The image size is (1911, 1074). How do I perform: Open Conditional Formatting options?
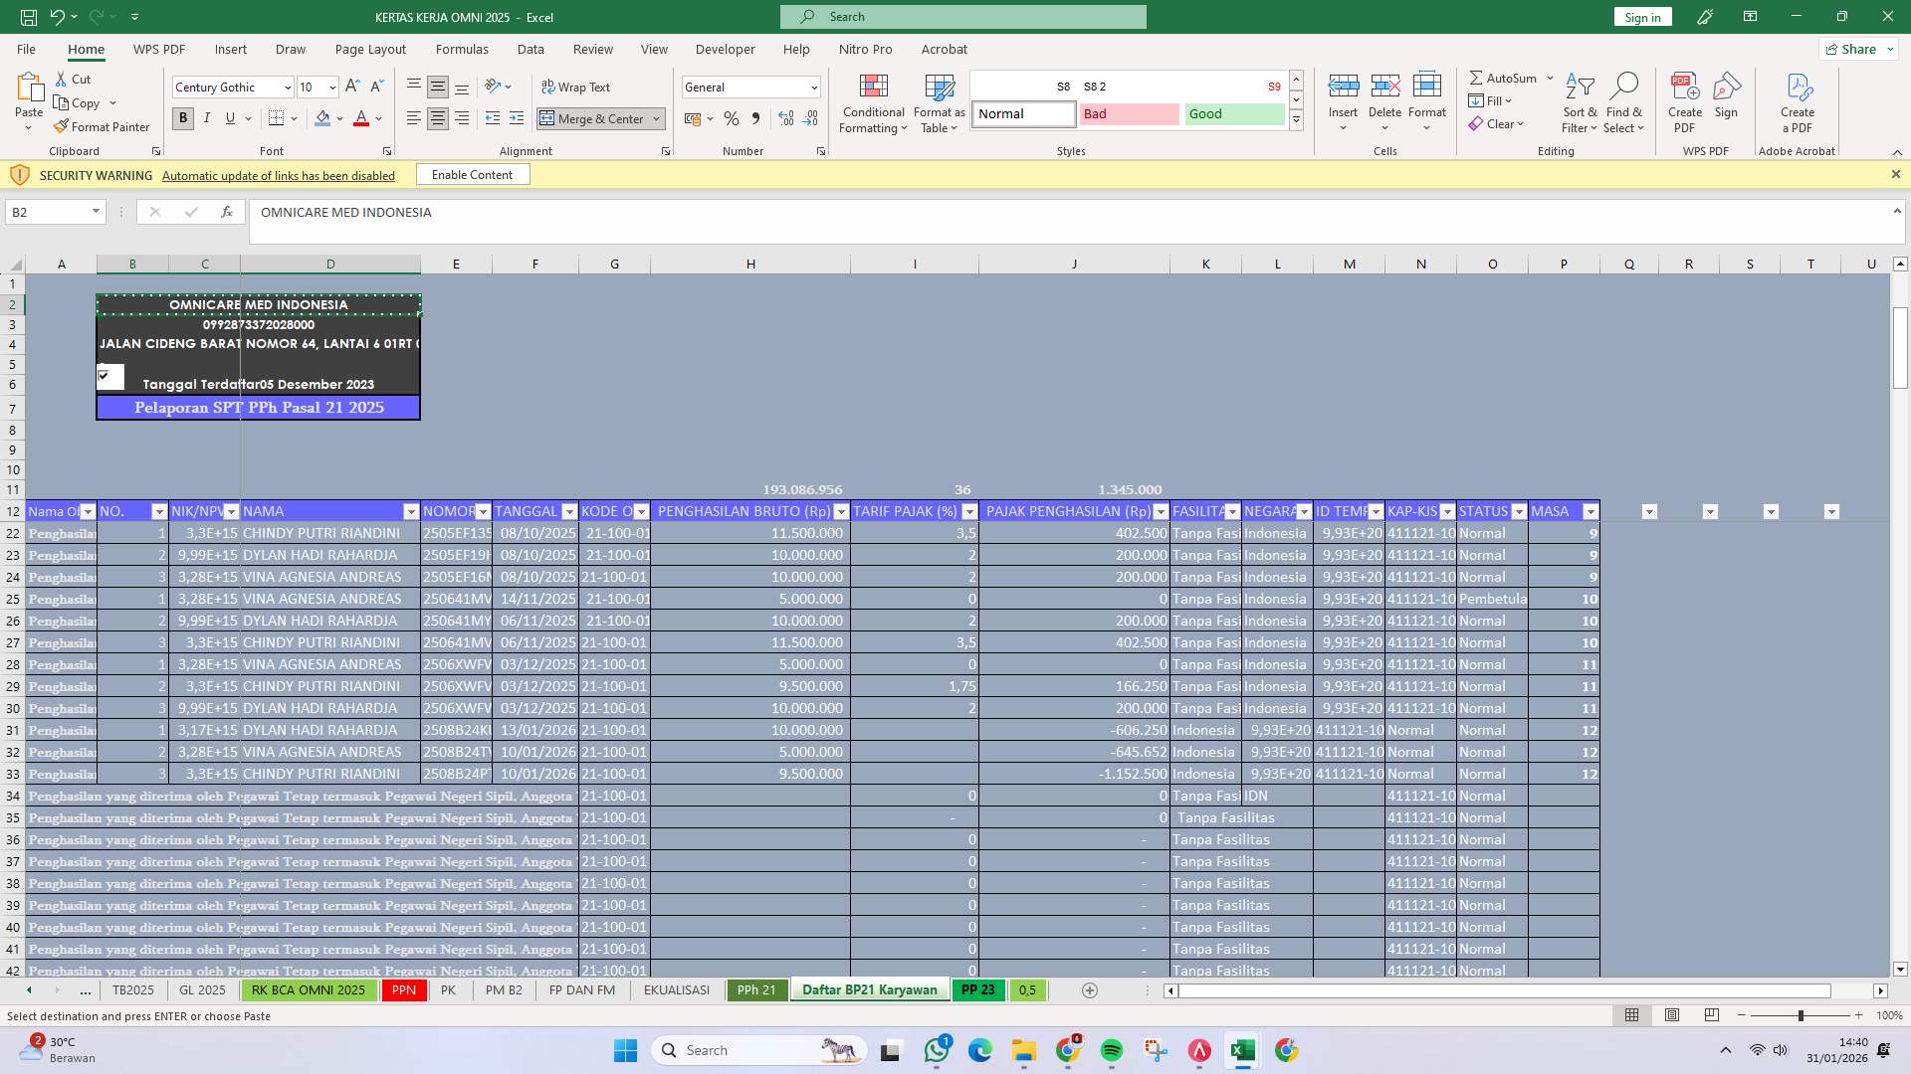pyautogui.click(x=873, y=103)
